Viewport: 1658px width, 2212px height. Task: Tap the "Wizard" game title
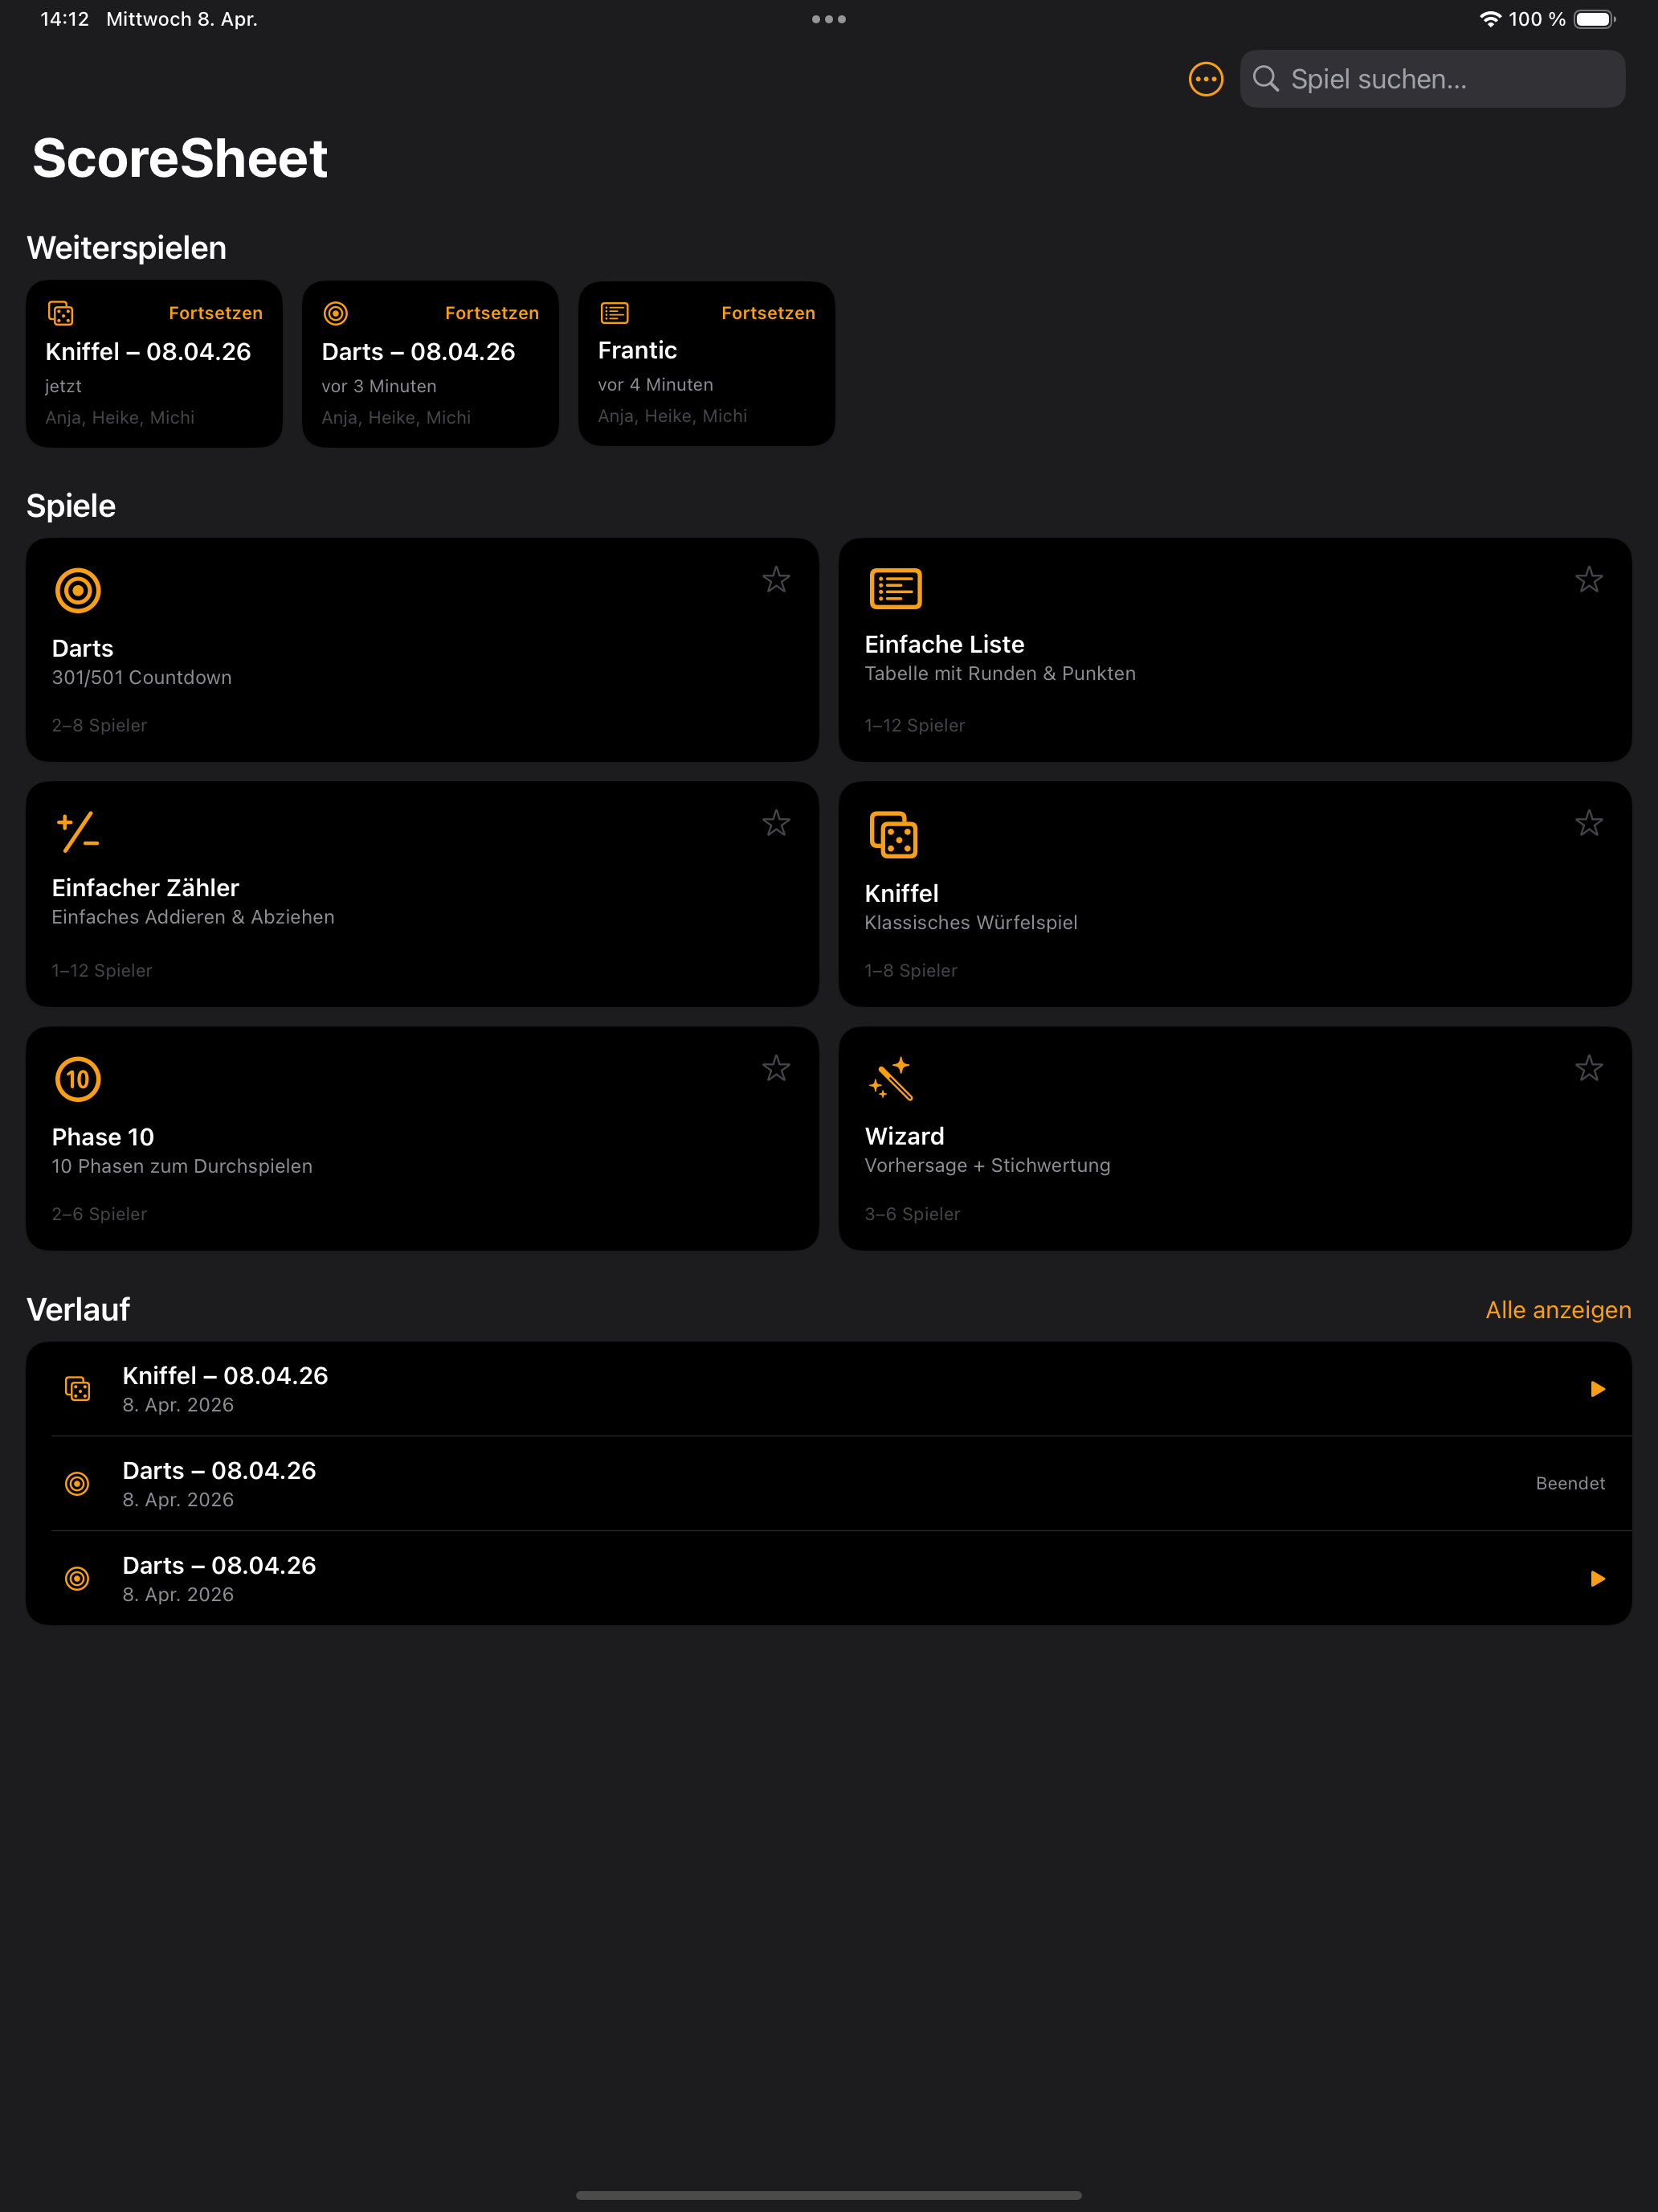(x=905, y=1136)
